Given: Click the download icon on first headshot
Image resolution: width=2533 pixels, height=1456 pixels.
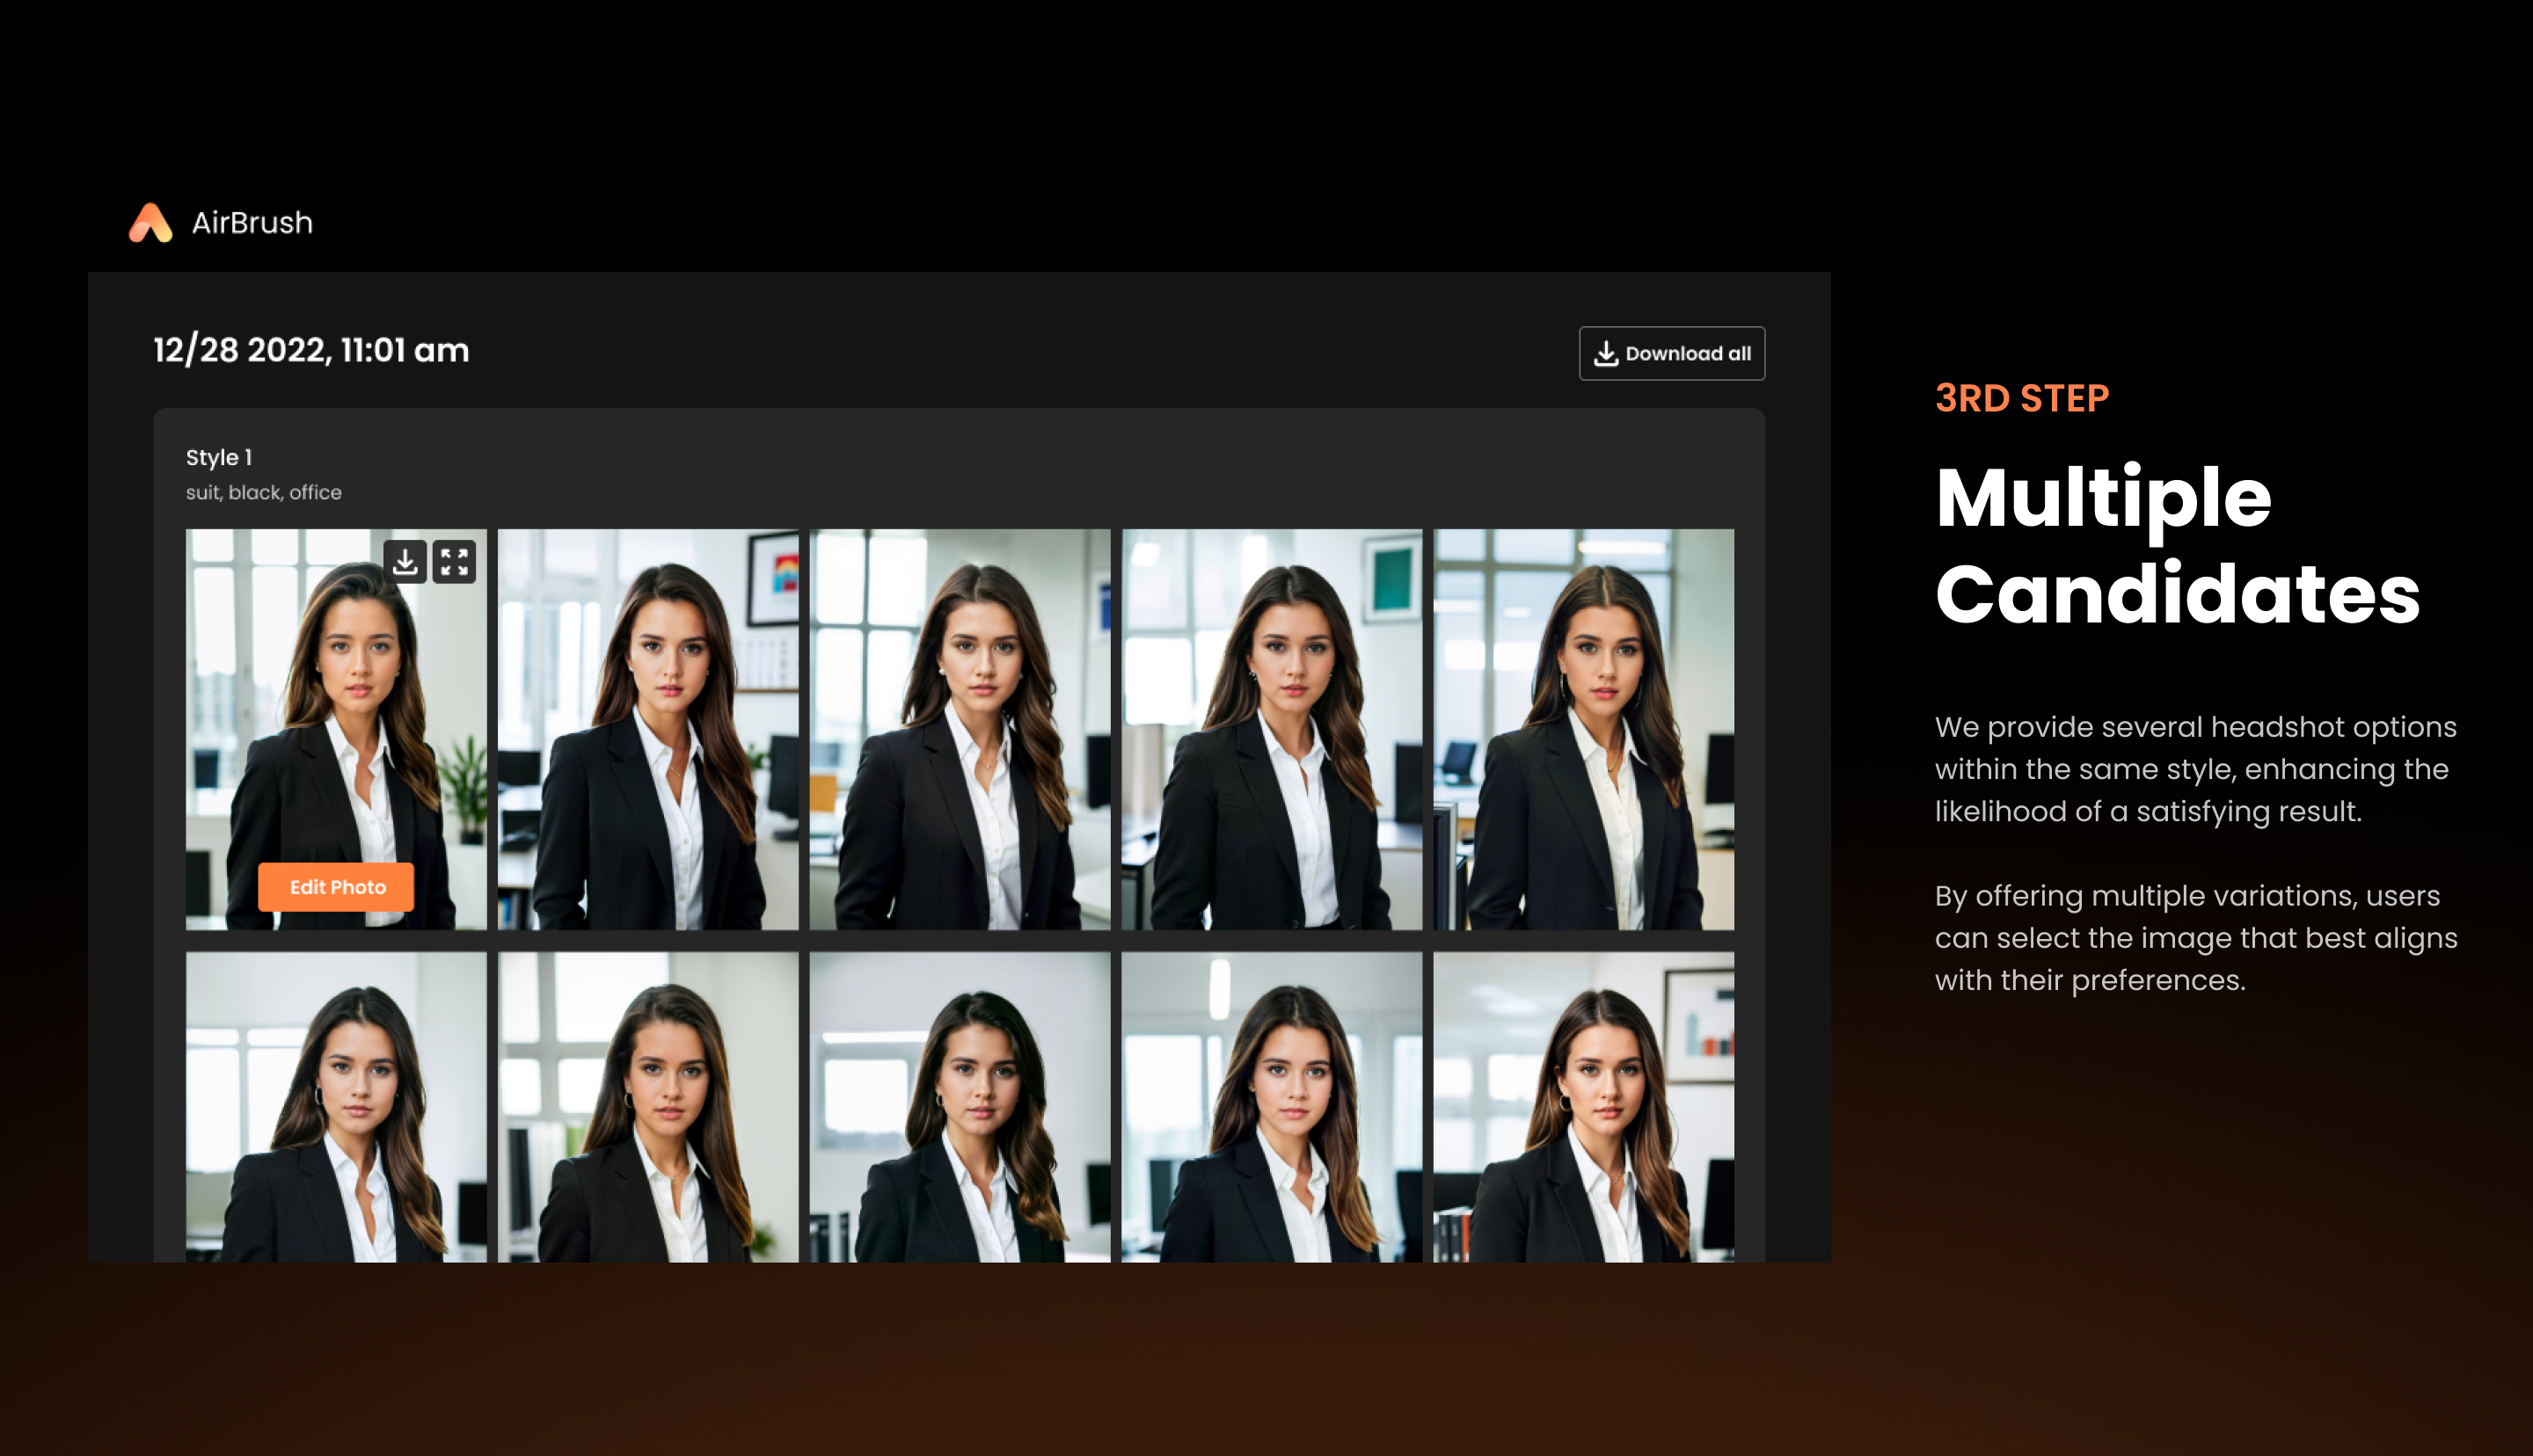Looking at the screenshot, I should click(405, 561).
